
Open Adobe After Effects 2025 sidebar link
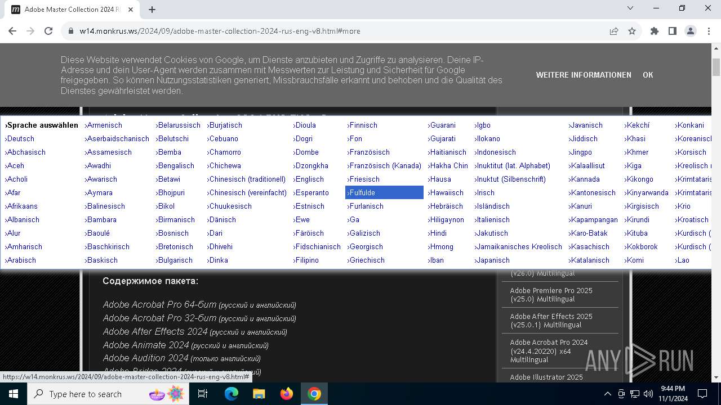(551, 321)
